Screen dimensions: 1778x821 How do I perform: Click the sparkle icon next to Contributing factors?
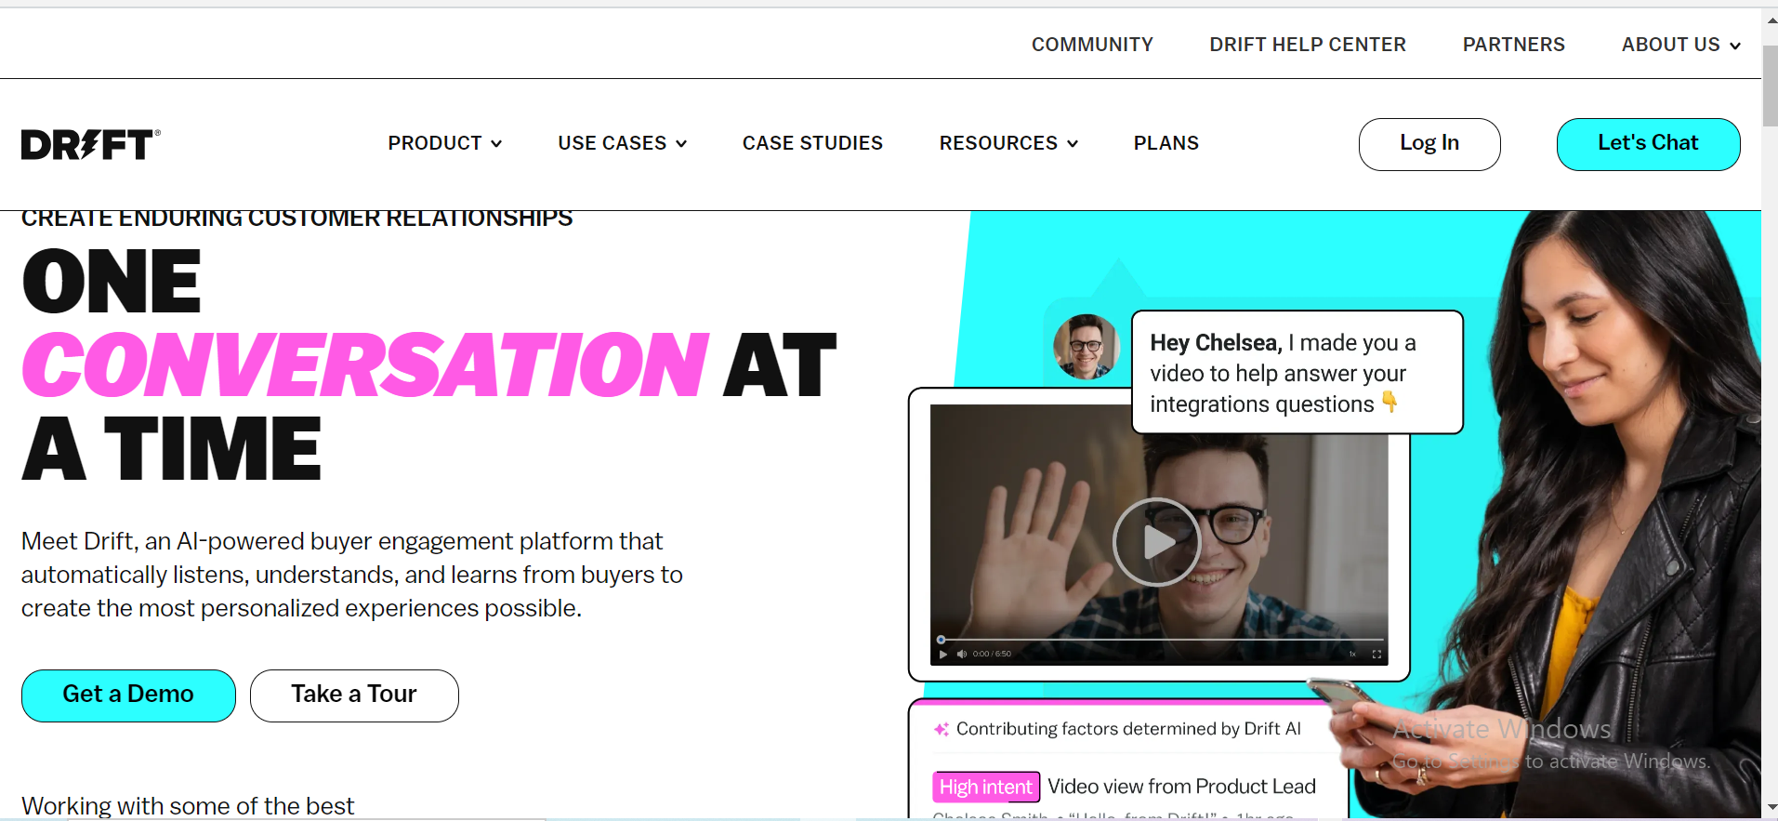pos(942,729)
